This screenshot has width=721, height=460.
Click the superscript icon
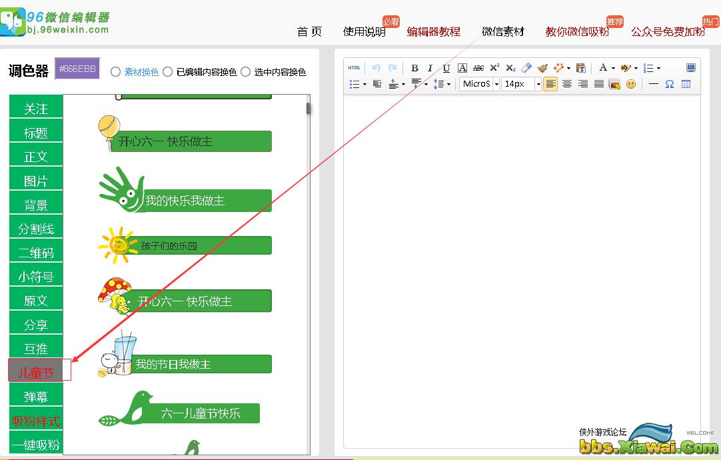click(494, 68)
